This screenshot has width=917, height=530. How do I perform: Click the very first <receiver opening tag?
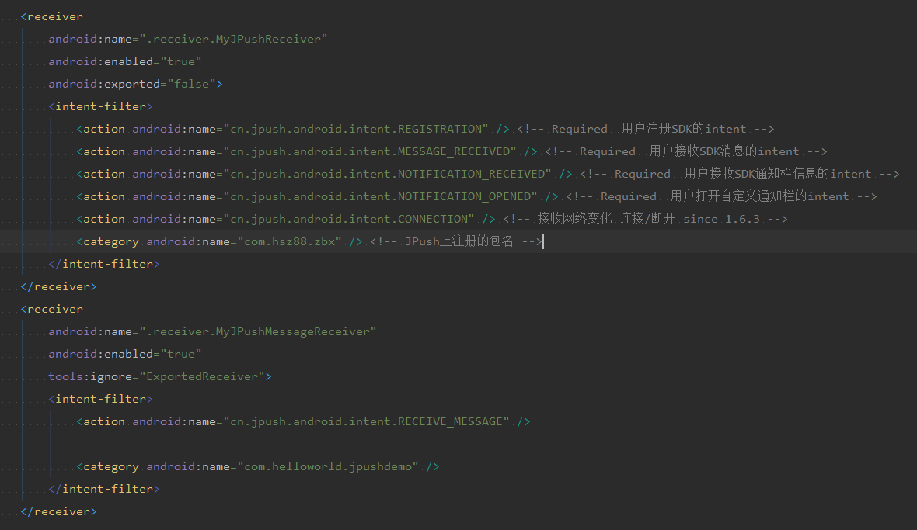[x=51, y=16]
